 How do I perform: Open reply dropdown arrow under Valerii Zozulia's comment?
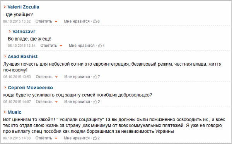56,22
